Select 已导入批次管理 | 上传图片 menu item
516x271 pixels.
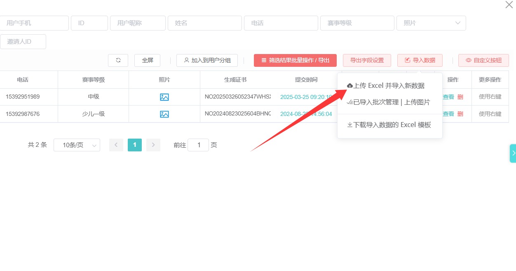(x=389, y=102)
